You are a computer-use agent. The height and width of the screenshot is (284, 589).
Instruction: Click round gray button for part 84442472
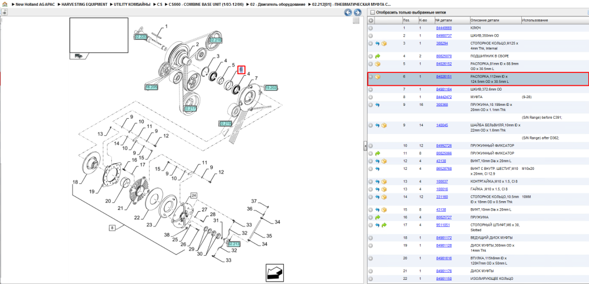tap(370, 97)
